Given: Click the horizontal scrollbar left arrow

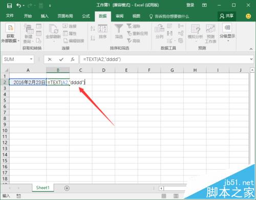Looking at the screenshot, I should (161, 188).
